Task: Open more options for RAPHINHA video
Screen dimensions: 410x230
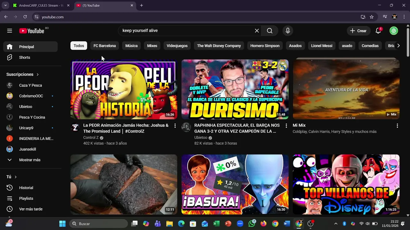Action: click(286, 126)
